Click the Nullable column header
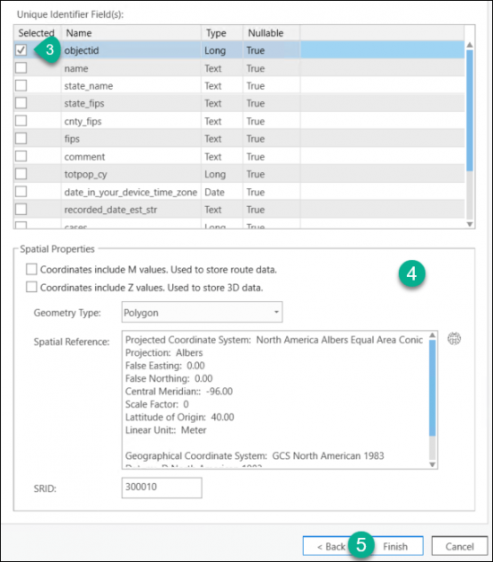This screenshot has height=562, width=493. coord(272,33)
